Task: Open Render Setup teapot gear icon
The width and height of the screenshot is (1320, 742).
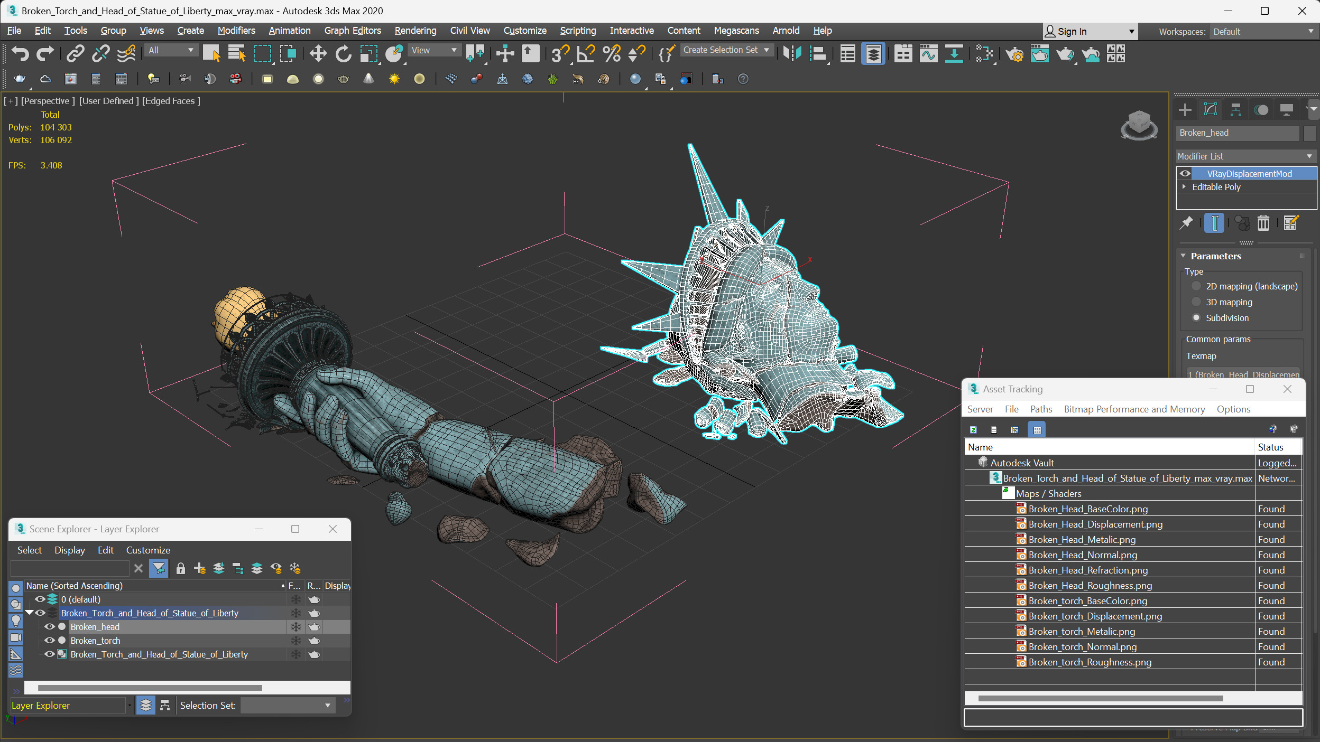Action: pos(1014,53)
